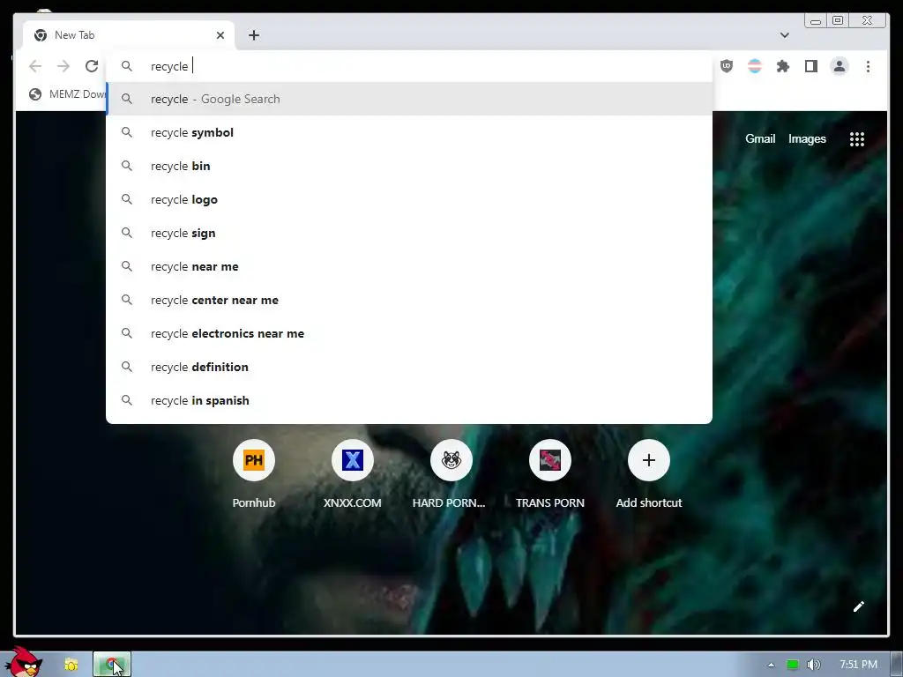Screen dimensions: 903x677
Task: Open the uBlock Origin shield extension
Action: [727, 66]
